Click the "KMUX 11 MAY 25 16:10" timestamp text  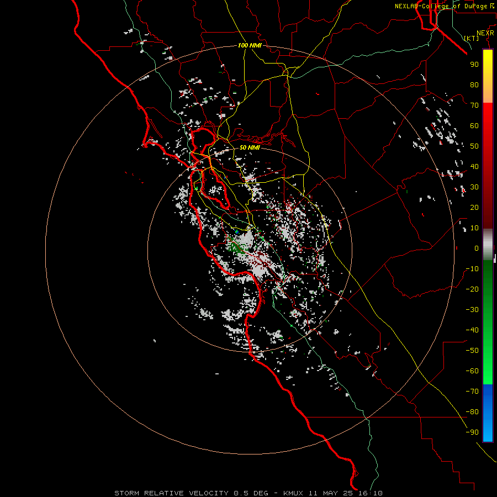(333, 493)
